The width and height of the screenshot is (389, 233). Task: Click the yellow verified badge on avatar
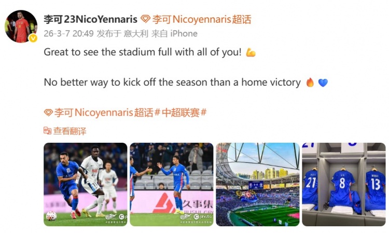tap(33, 38)
